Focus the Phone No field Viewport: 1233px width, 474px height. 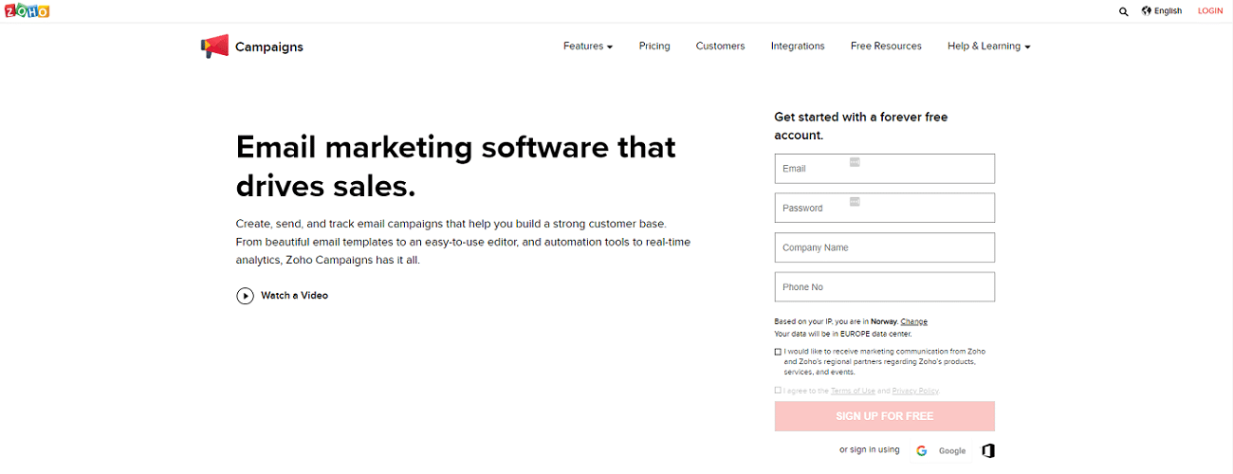click(x=885, y=287)
